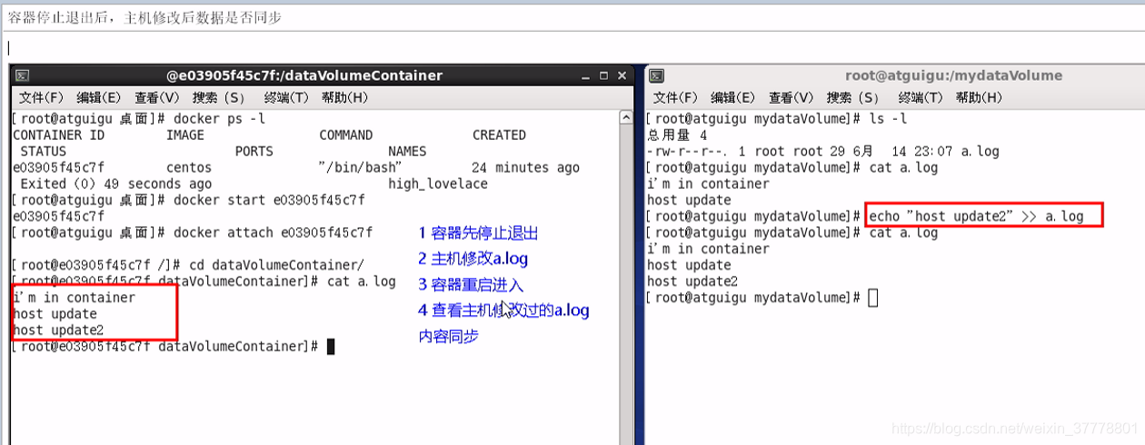Screen dimensions: 1145x445
Task: Click the '总用量 4' output line
Action: pos(677,135)
